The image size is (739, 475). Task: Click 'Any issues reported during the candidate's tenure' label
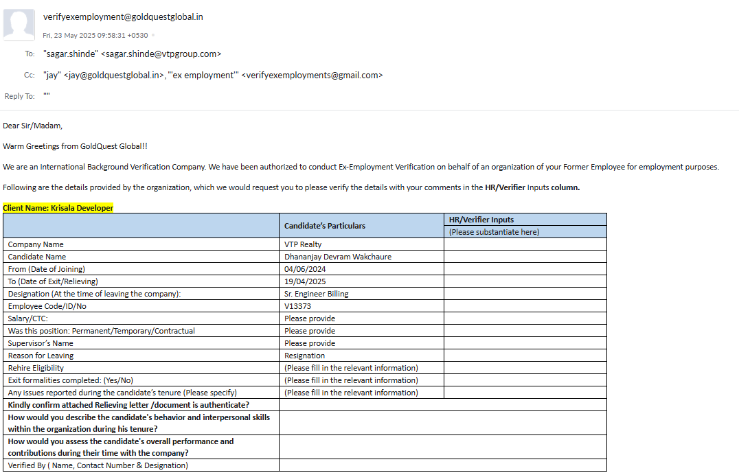coord(122,393)
